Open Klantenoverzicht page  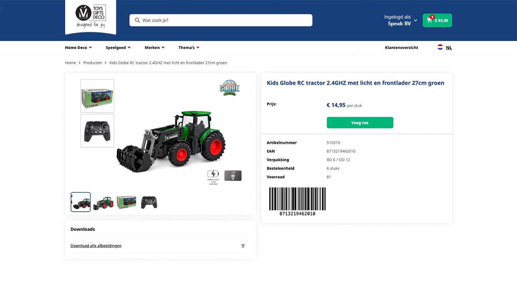click(x=401, y=48)
